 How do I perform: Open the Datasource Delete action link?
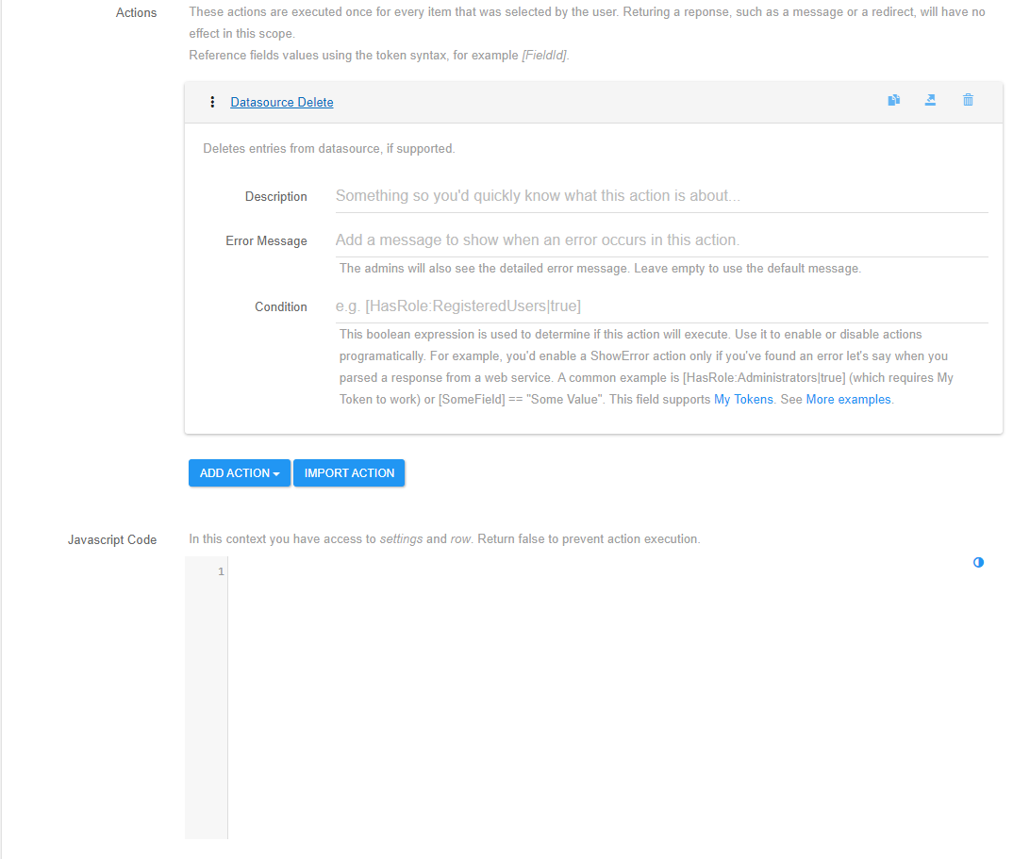coord(282,102)
